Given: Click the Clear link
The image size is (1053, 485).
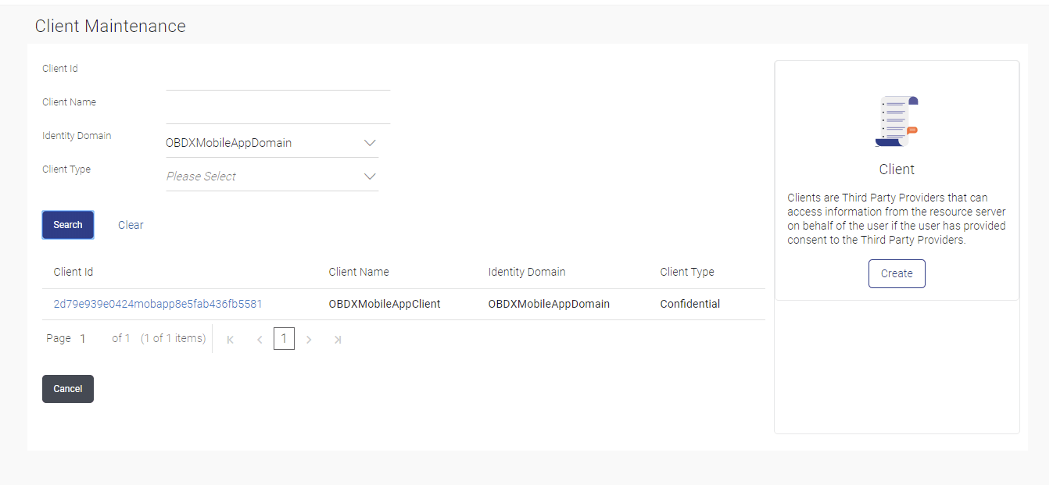Looking at the screenshot, I should tap(131, 225).
